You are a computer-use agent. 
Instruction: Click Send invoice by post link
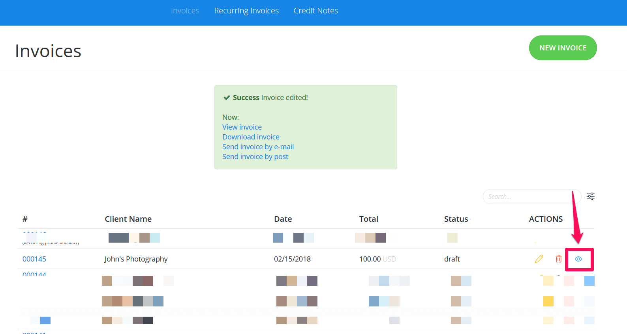[255, 156]
